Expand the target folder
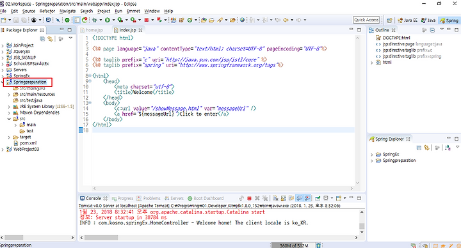 coord(9,137)
